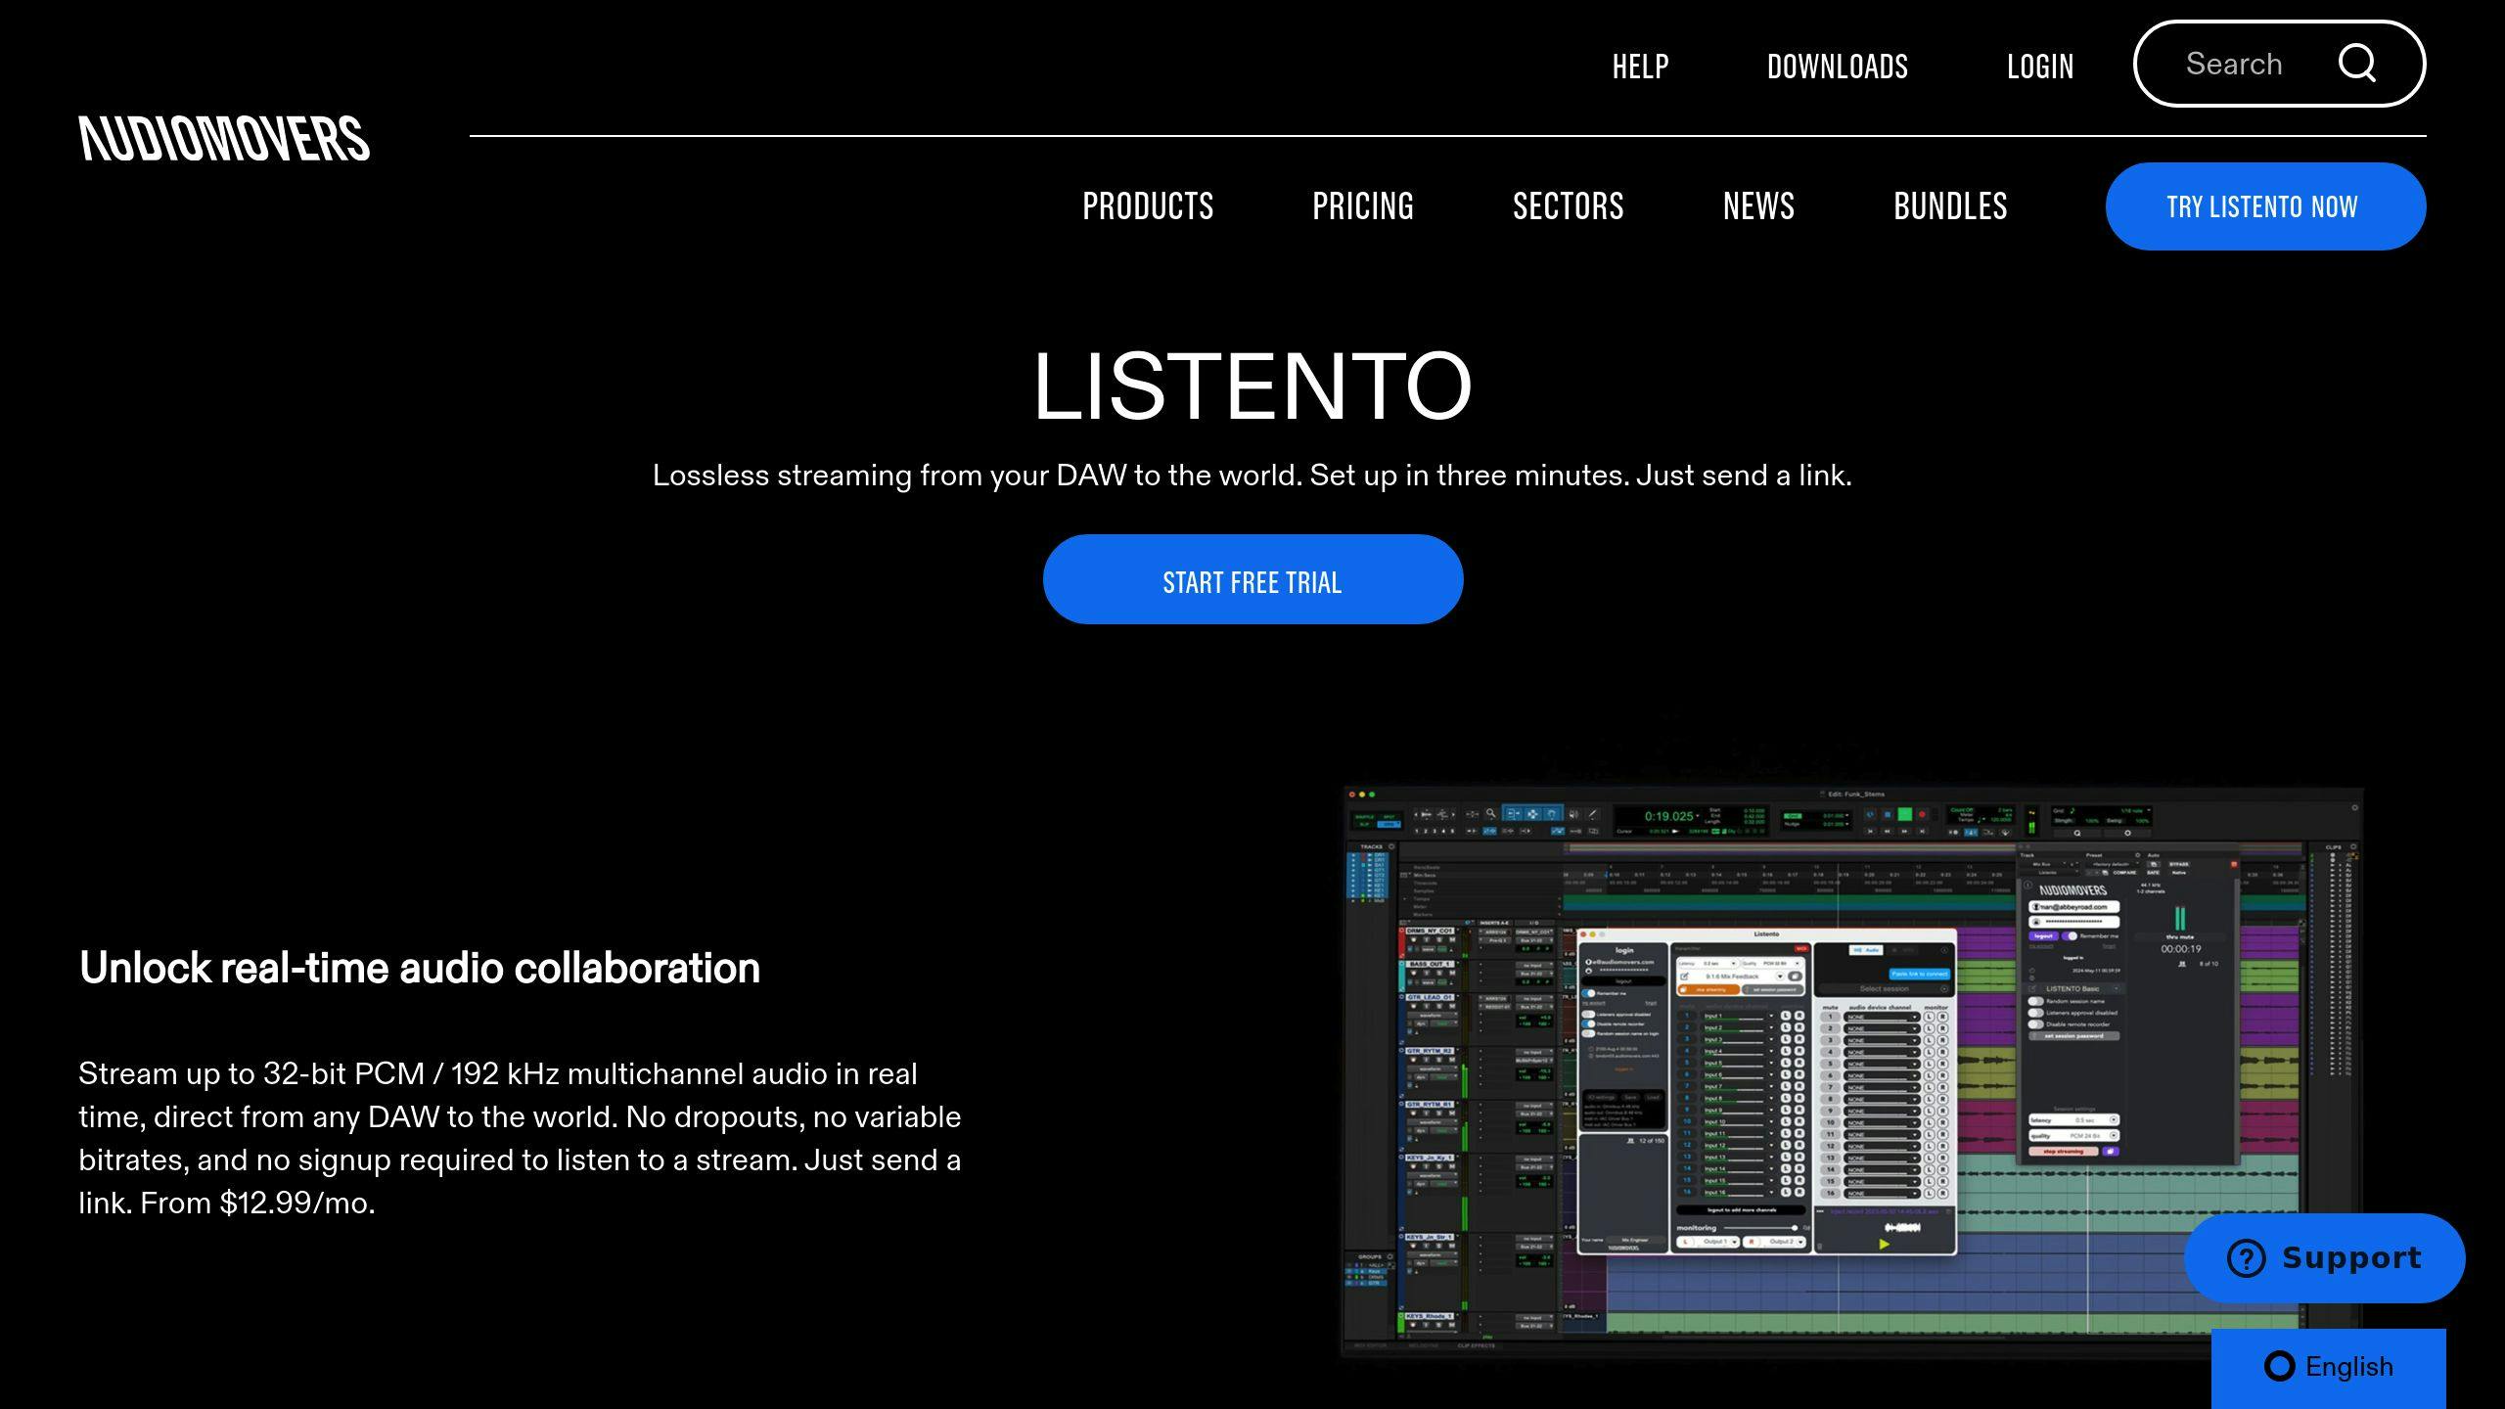Open the Help page
This screenshot has height=1409, width=2505.
[x=1640, y=67]
